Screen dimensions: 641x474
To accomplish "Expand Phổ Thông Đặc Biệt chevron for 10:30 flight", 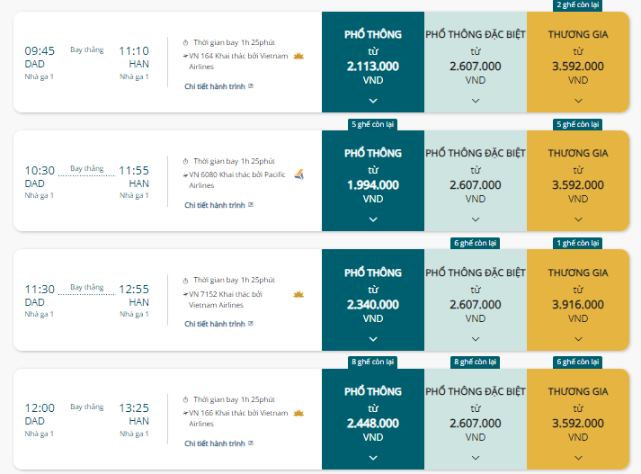I will coord(476,219).
